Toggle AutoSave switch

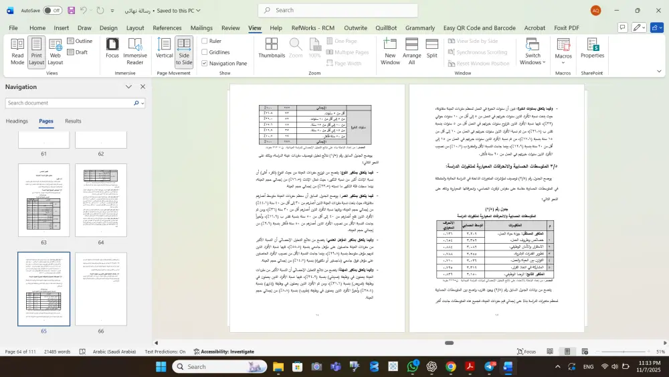pos(52,10)
